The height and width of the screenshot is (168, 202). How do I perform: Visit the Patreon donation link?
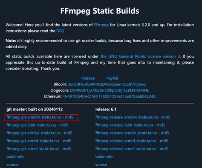coord(88,78)
